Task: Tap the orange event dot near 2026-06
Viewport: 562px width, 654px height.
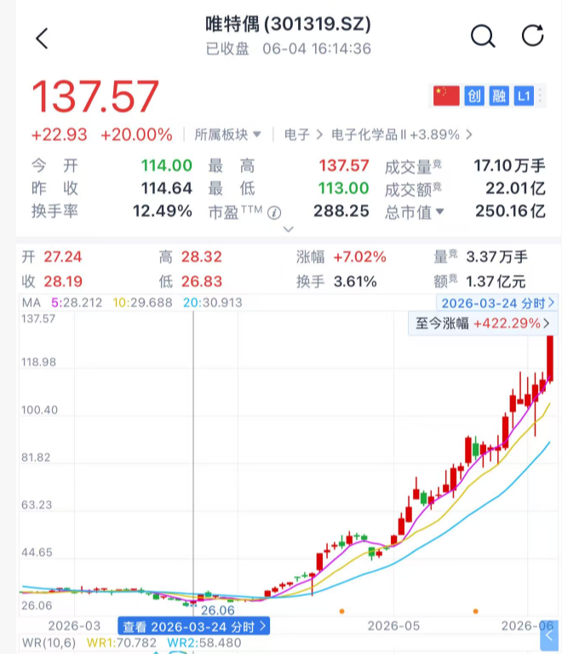Action: click(476, 611)
